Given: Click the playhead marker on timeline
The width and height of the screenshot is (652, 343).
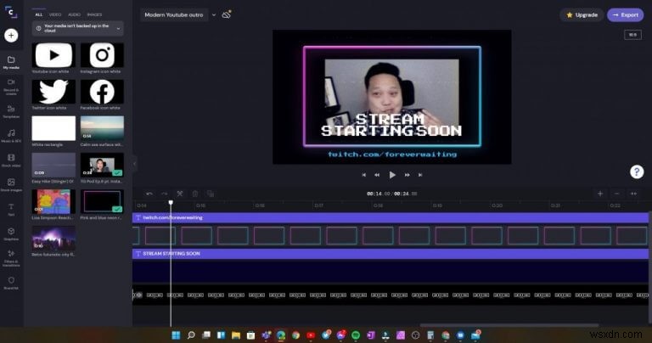Looking at the screenshot, I should pyautogui.click(x=171, y=202).
